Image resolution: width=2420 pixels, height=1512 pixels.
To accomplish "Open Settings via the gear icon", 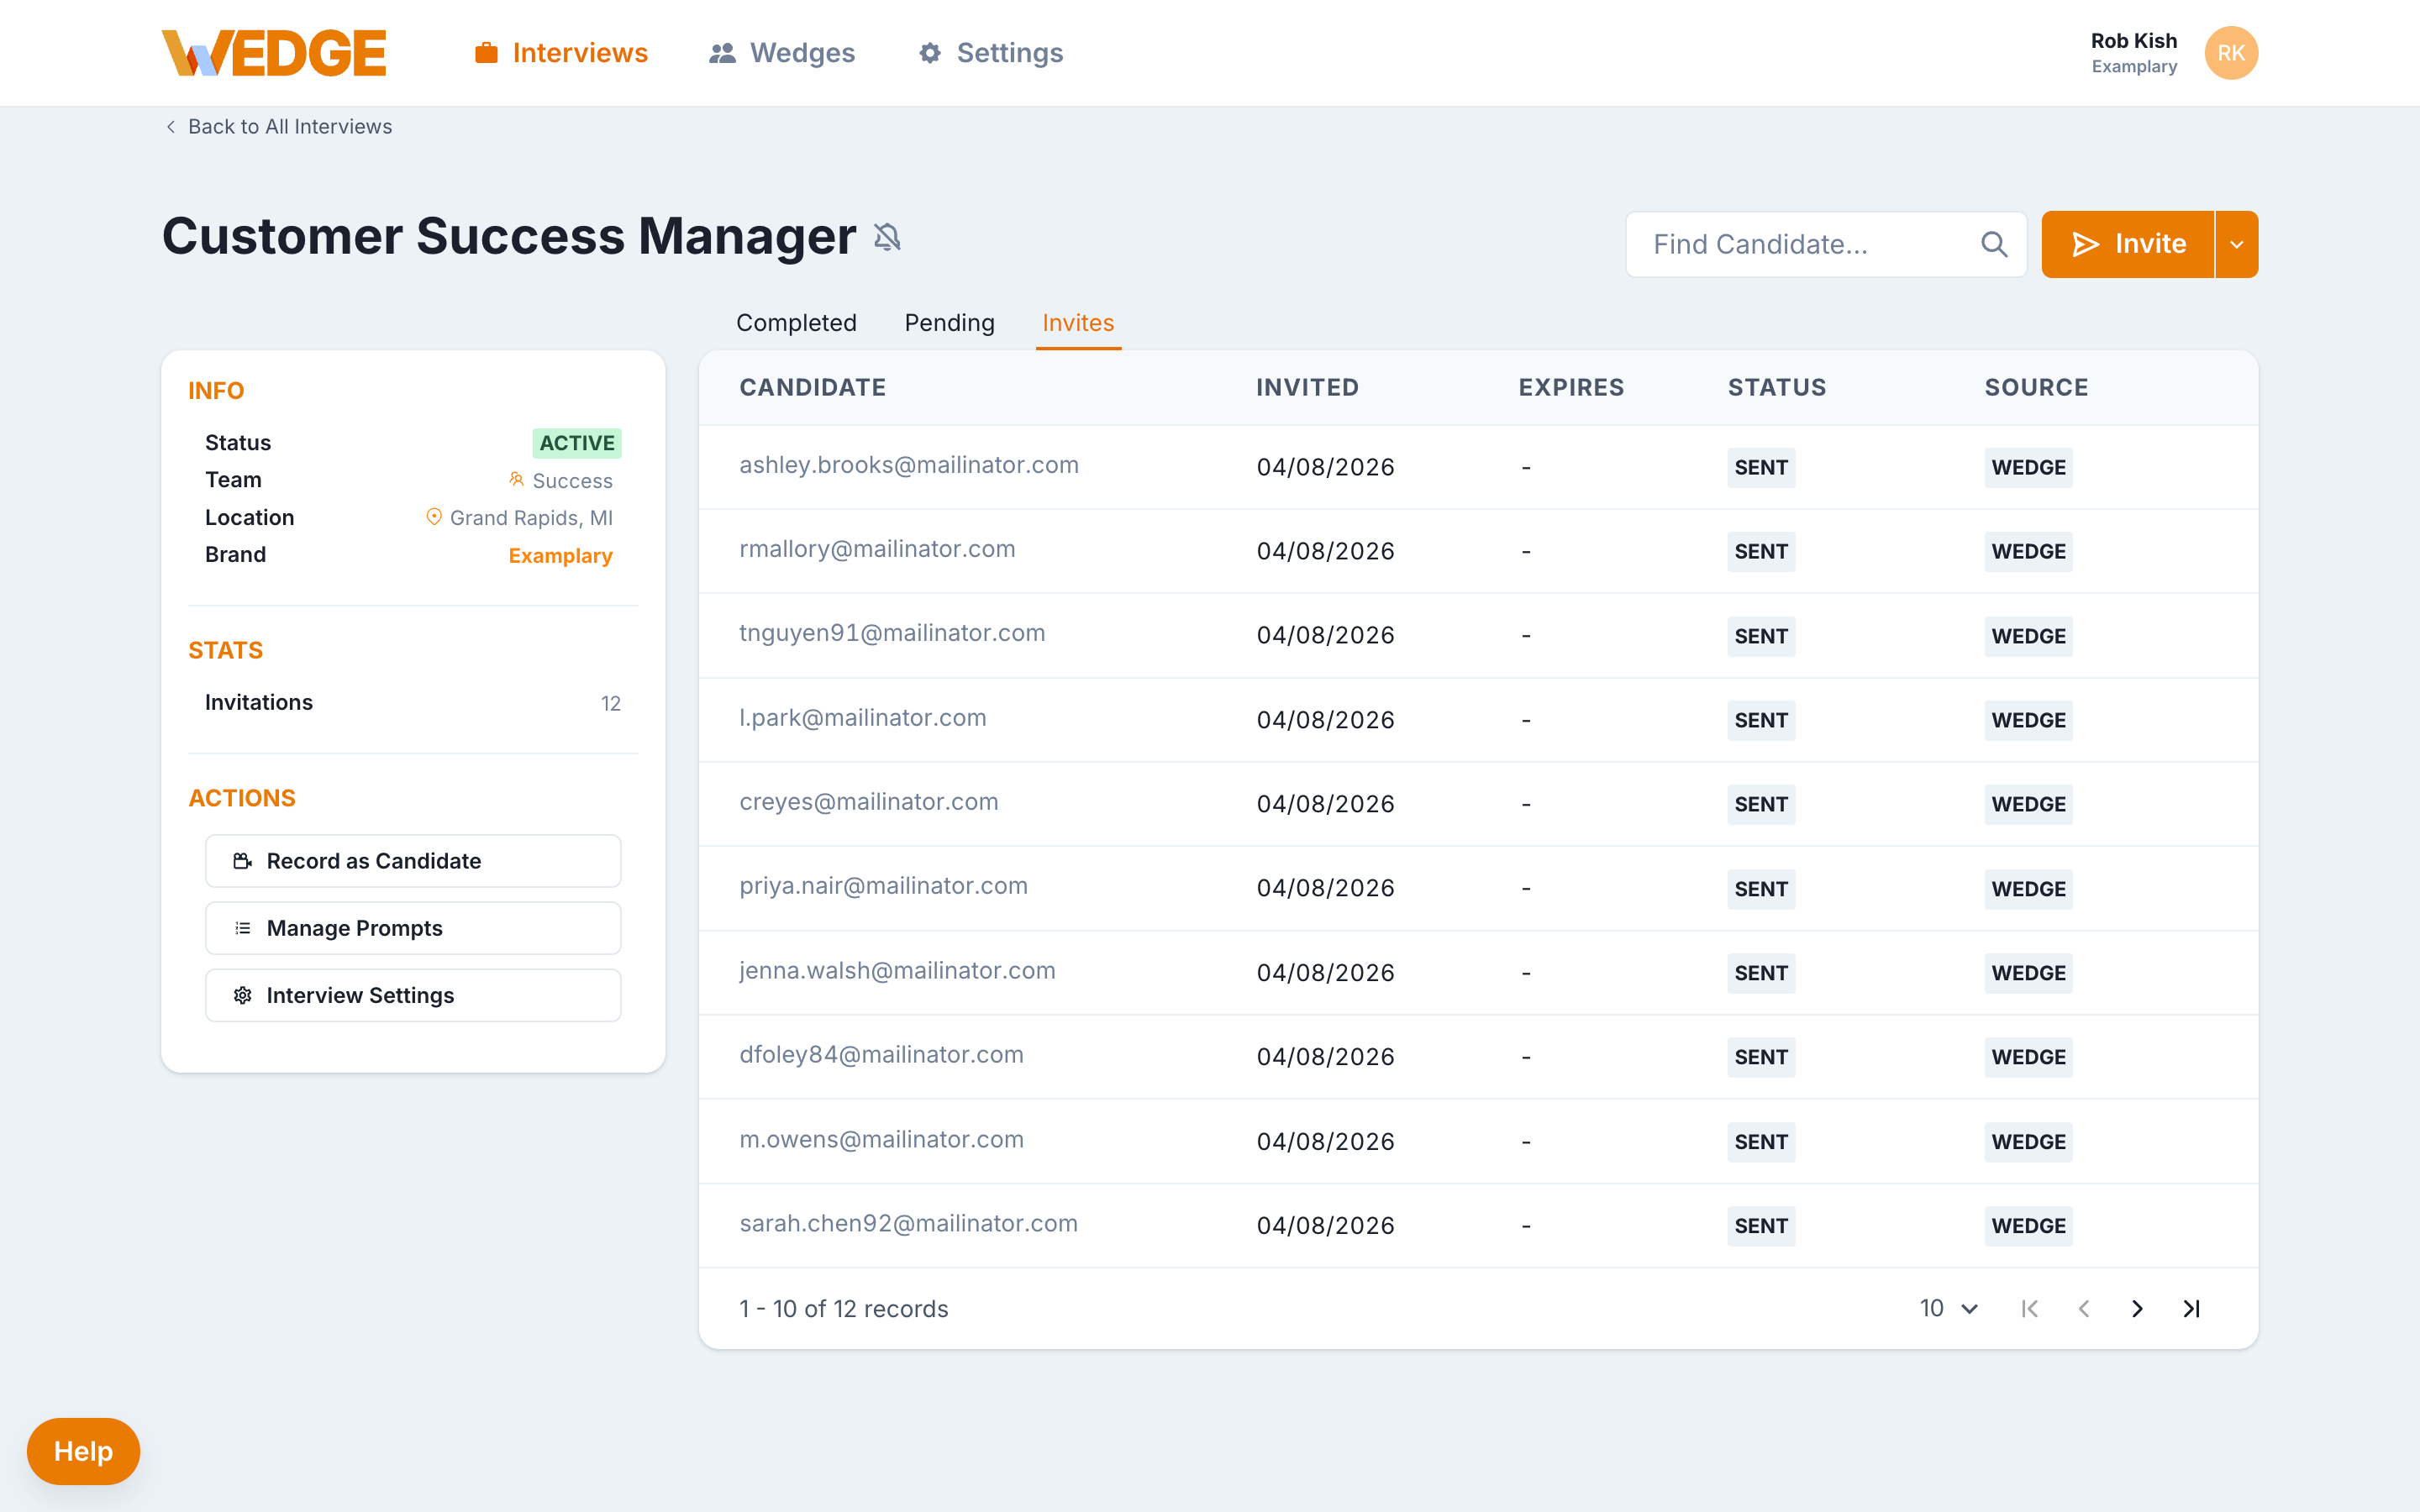I will pos(929,52).
